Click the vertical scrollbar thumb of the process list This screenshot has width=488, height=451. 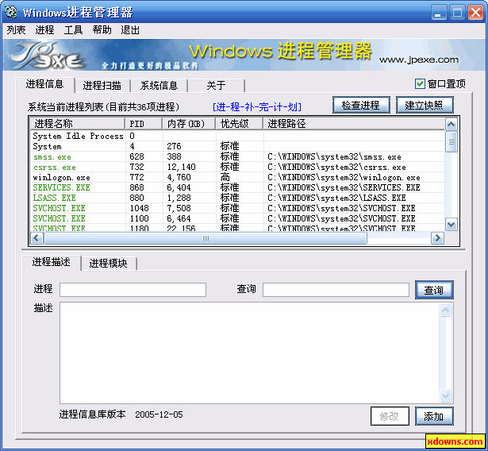pos(451,141)
